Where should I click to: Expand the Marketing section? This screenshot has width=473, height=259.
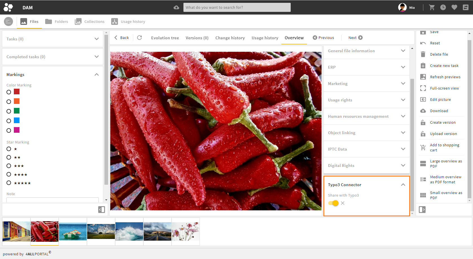(366, 84)
